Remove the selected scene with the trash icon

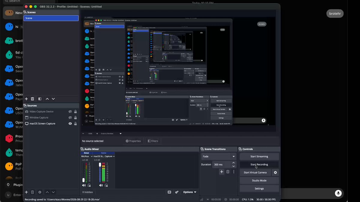click(32, 99)
